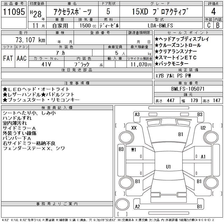
Task: Click the セールスポイント header
Action: [188, 33]
